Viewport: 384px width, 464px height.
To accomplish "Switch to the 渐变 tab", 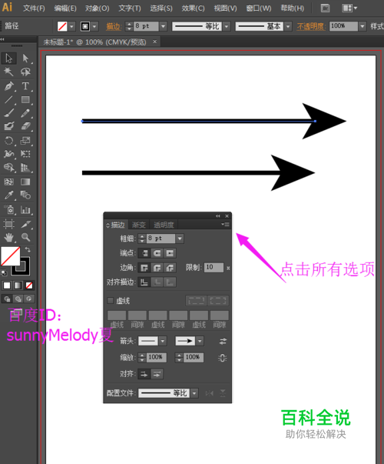I will (x=138, y=225).
